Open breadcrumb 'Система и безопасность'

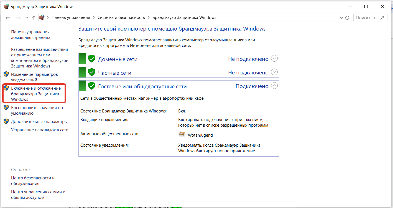pos(121,17)
